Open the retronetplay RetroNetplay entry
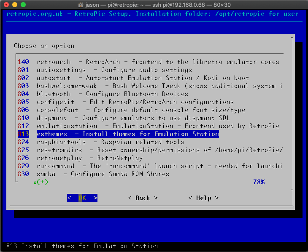 pos(89,158)
